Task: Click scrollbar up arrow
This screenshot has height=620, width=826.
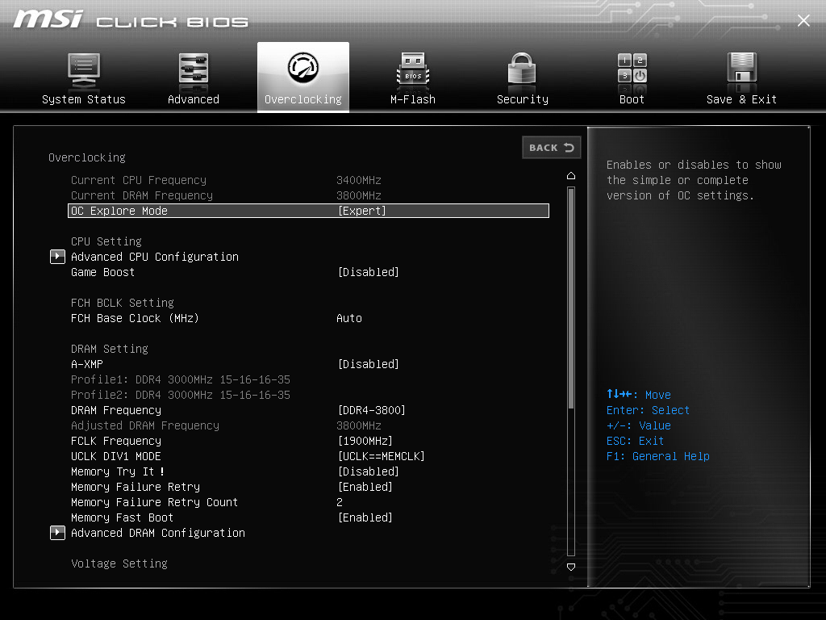Action: pos(571,175)
